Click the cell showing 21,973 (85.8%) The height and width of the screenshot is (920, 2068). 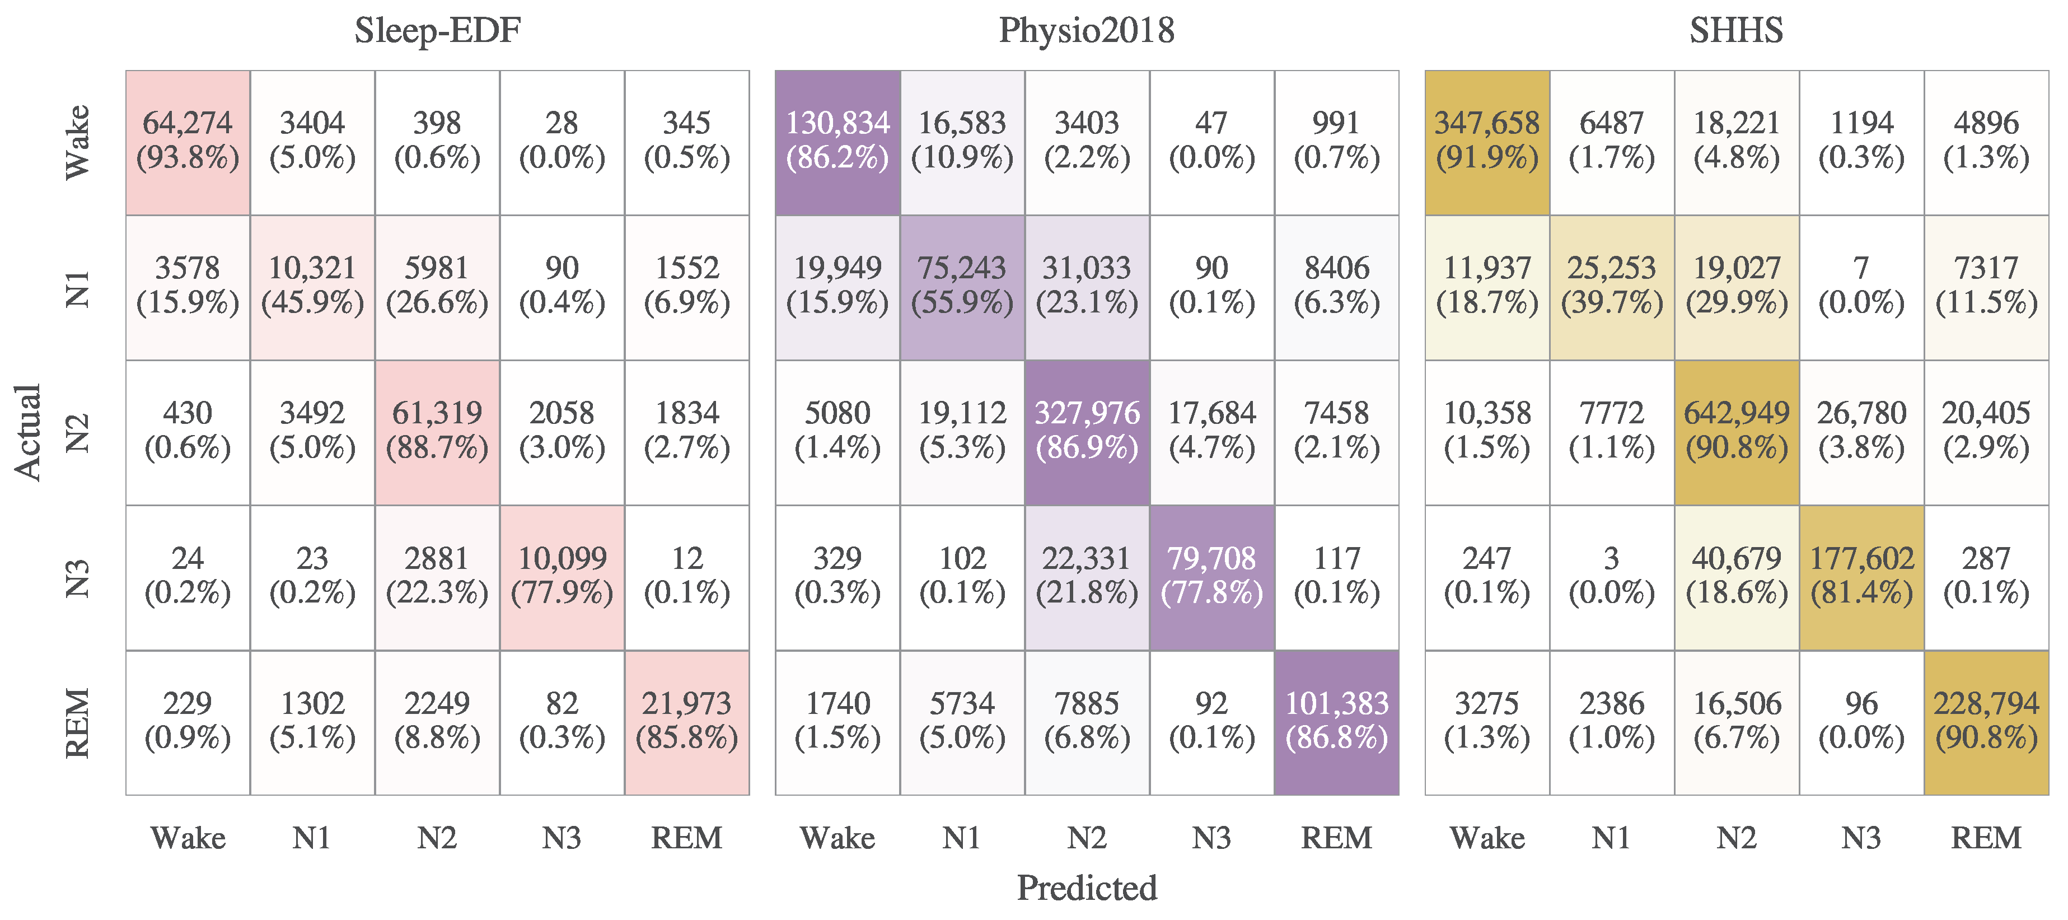[x=687, y=722]
